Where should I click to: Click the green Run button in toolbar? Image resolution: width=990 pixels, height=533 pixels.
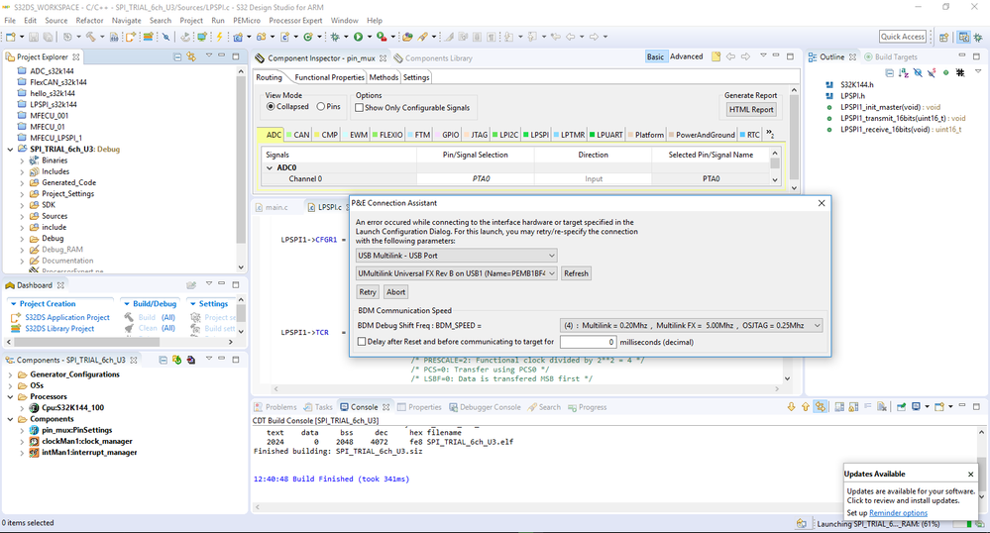358,37
